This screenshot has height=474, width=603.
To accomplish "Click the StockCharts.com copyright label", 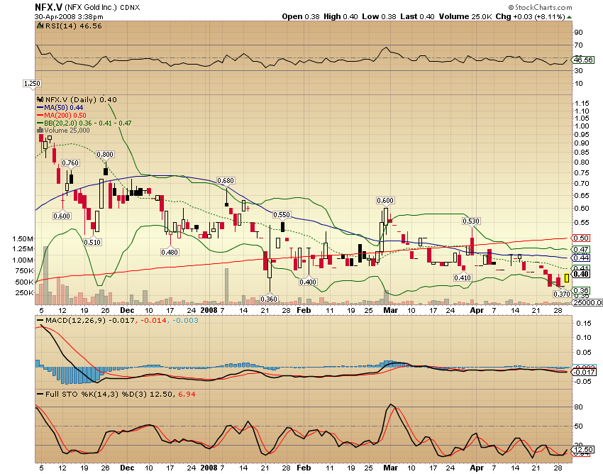I will (540, 7).
